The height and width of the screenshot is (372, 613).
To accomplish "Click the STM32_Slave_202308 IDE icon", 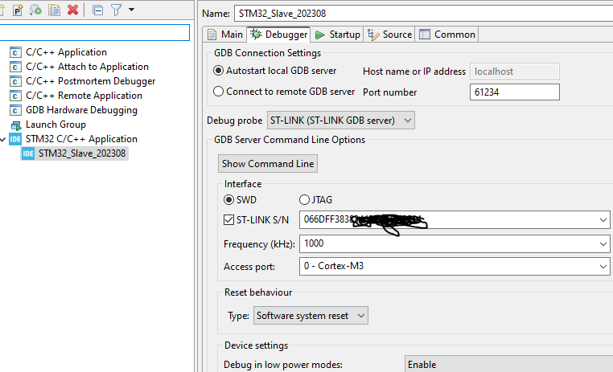I will 28,153.
